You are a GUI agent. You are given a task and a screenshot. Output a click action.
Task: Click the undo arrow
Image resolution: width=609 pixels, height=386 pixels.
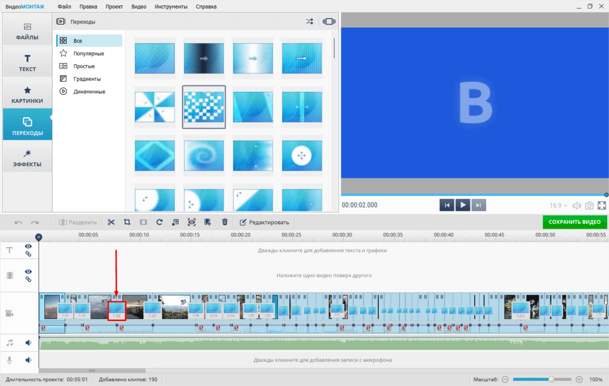18,222
